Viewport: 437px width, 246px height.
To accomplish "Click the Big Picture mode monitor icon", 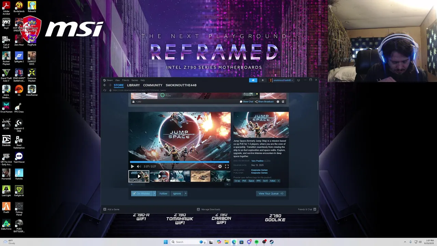I will [298, 80].
